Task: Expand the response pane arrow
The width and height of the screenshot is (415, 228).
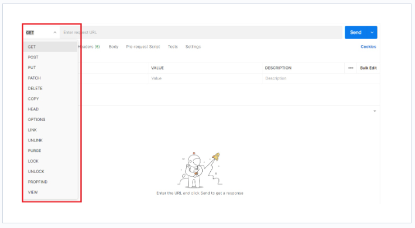Action: (x=375, y=111)
